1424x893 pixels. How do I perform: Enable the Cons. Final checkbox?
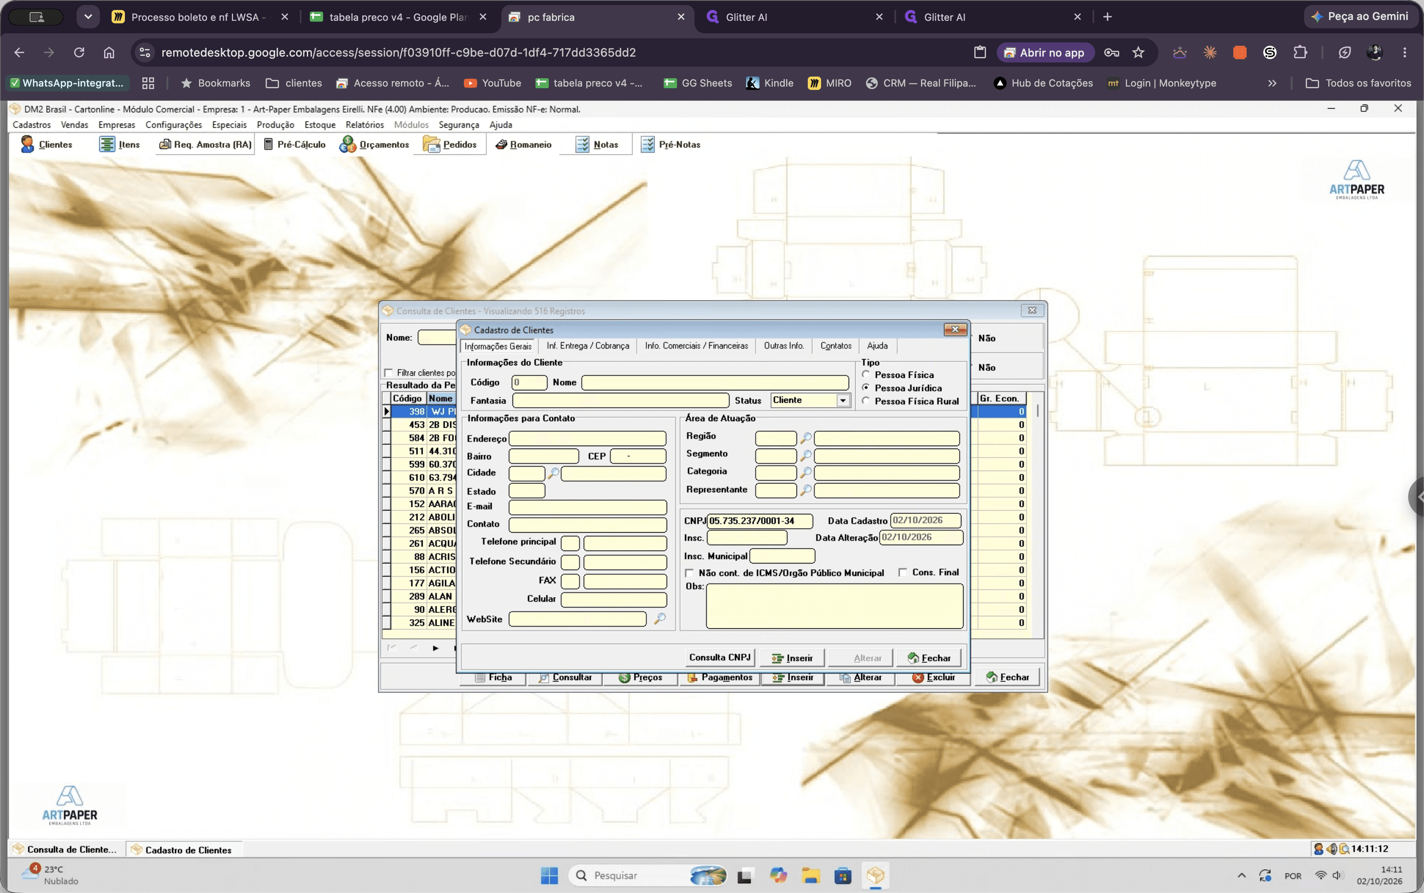[903, 572]
